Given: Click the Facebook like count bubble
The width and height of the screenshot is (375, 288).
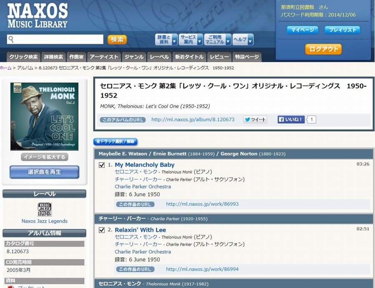Looking at the screenshot, I should pos(312,119).
